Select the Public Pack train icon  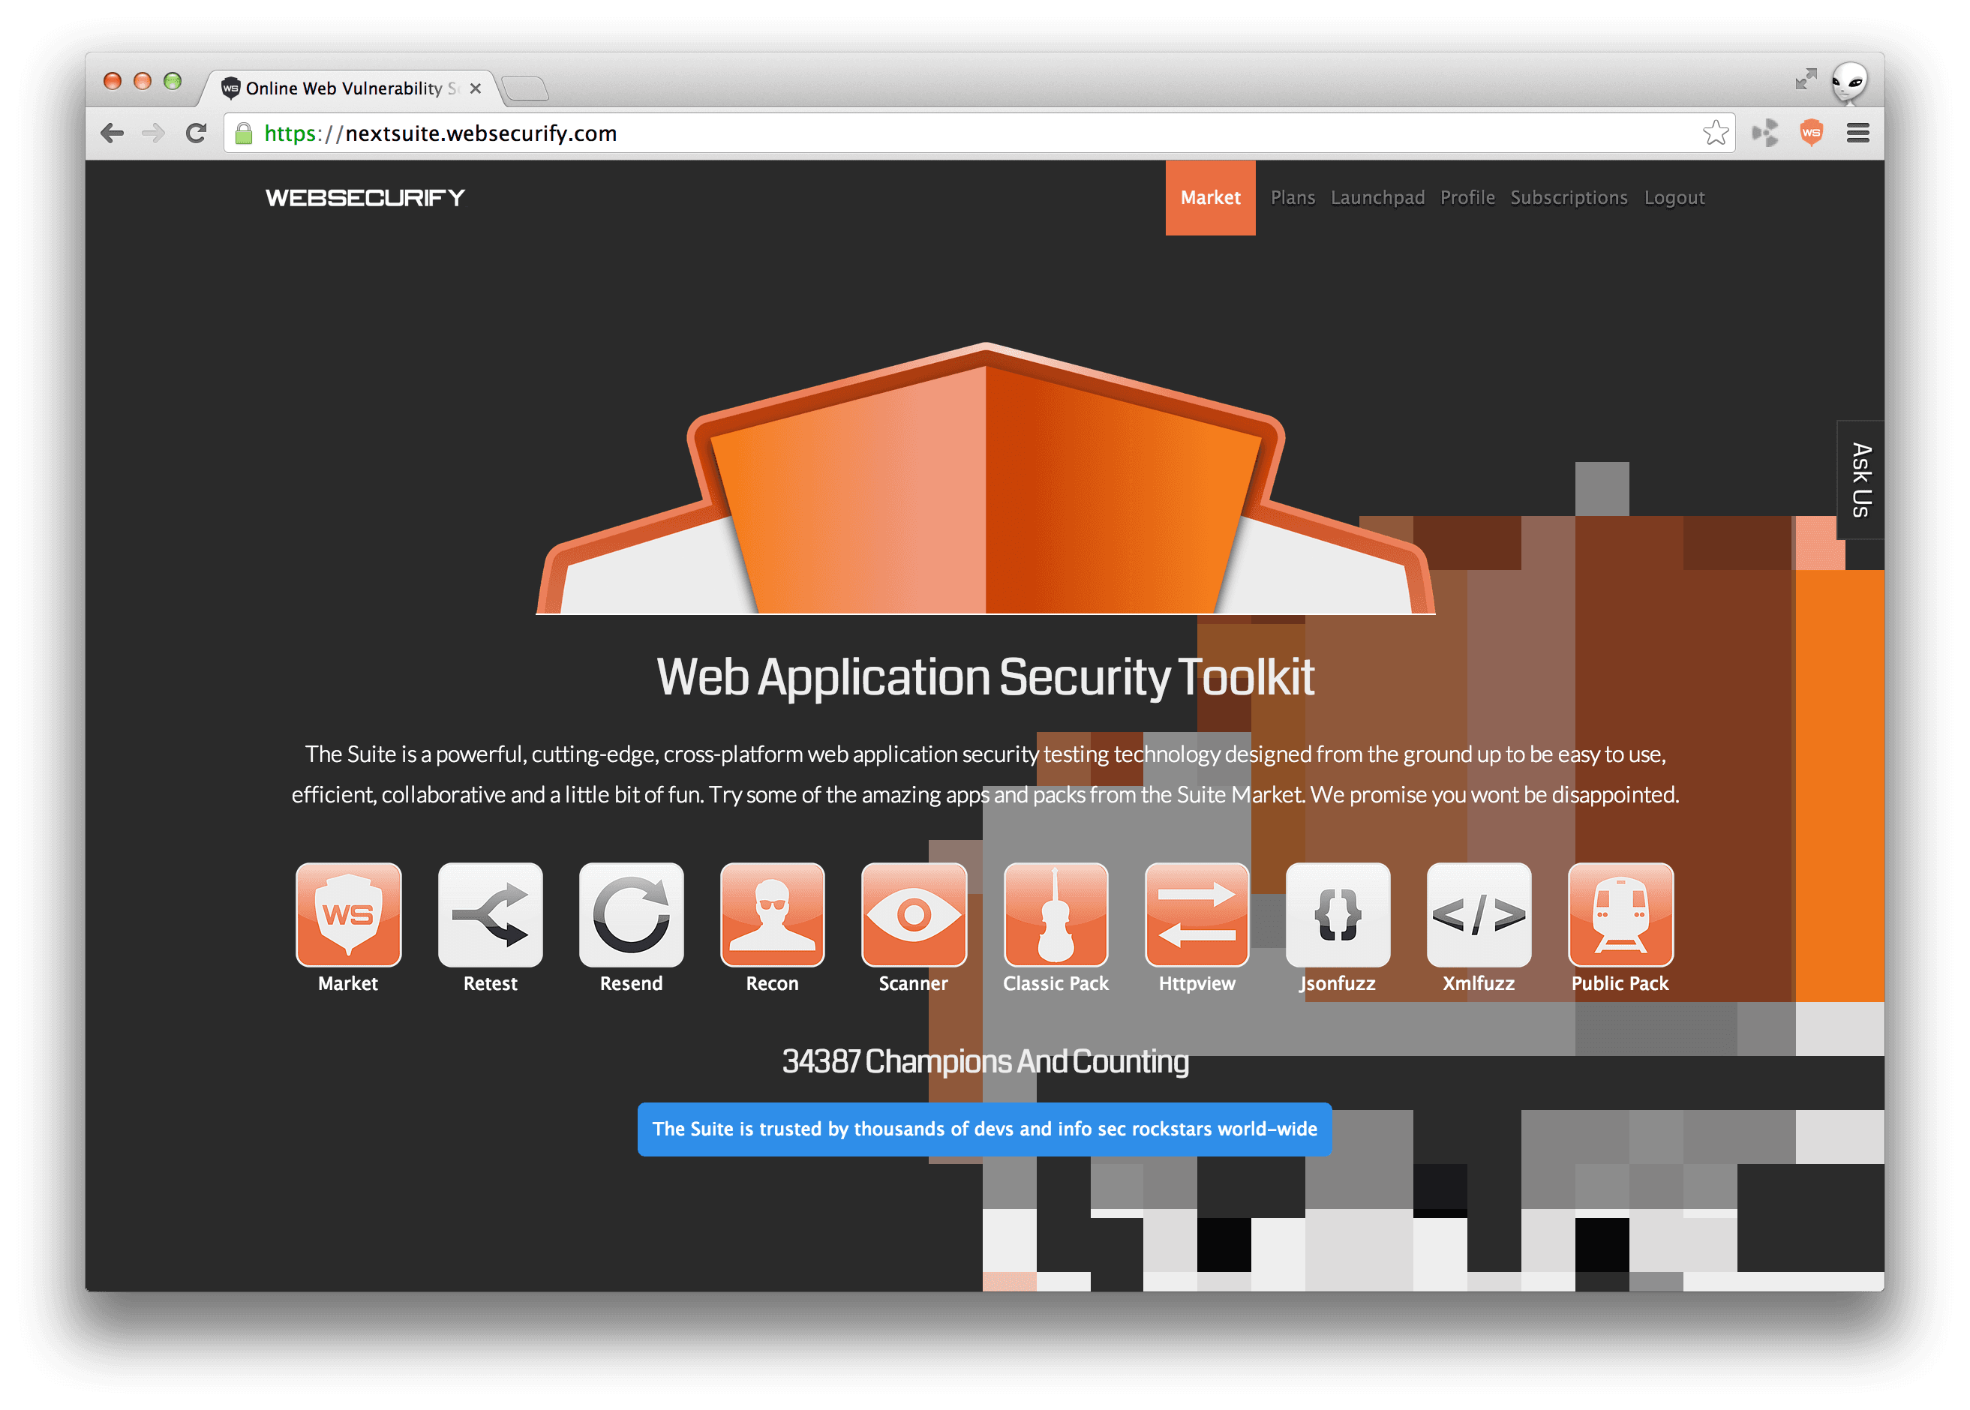(1620, 914)
